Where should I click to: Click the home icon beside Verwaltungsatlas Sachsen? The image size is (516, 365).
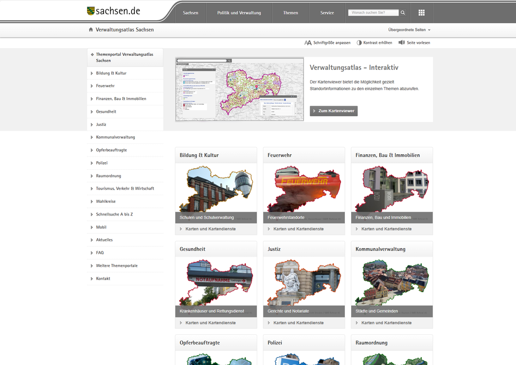91,30
